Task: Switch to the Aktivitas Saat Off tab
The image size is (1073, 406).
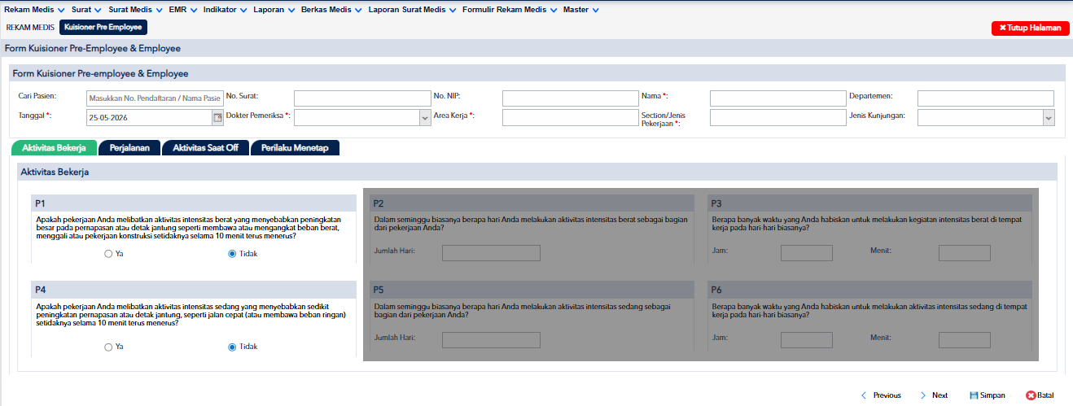Action: pyautogui.click(x=205, y=148)
